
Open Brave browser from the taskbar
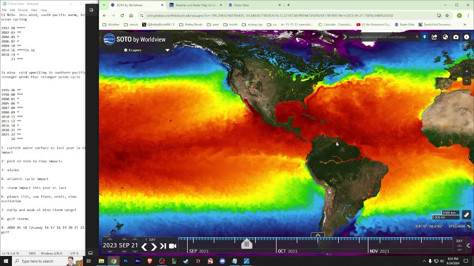[150, 261]
